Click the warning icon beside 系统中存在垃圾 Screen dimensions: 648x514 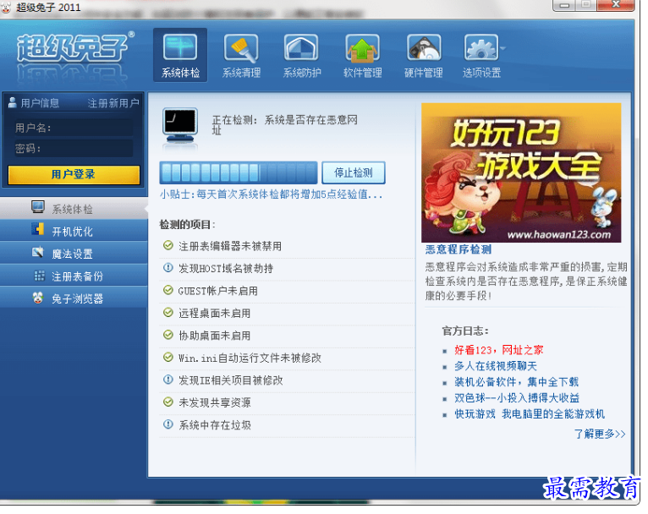pos(168,424)
